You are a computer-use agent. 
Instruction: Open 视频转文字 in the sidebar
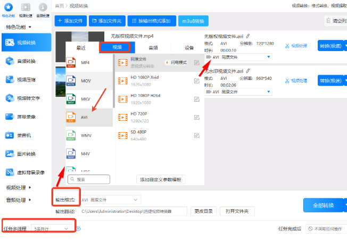26,98
